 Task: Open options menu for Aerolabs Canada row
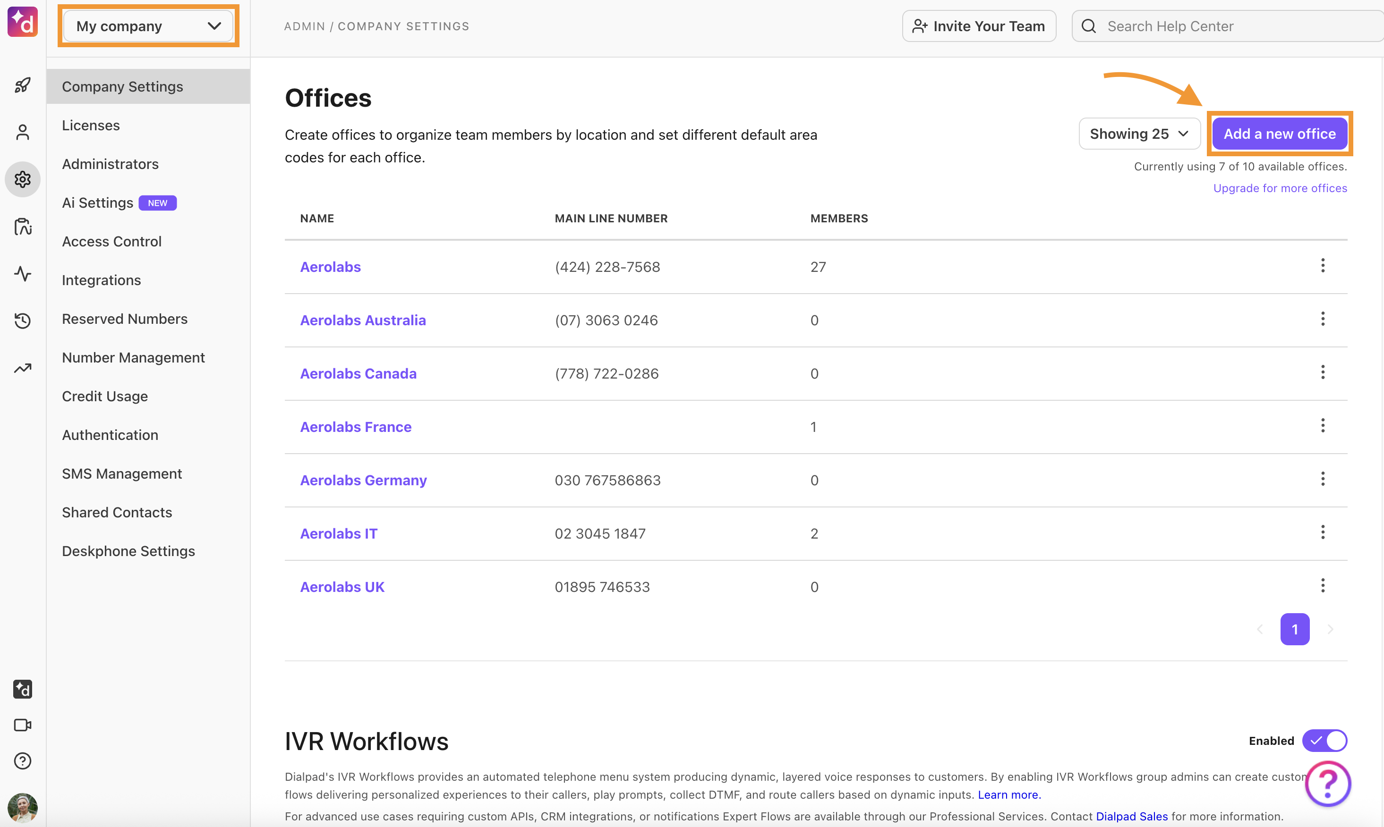point(1323,372)
